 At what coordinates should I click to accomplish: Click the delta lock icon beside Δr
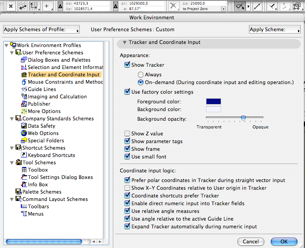pyautogui.click(x=116, y=7)
